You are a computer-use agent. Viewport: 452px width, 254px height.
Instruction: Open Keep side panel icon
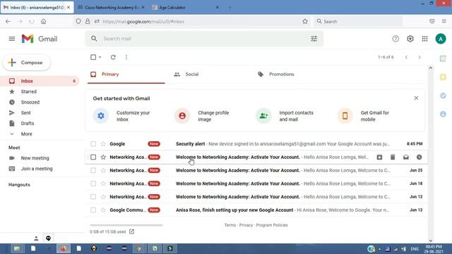(x=443, y=77)
